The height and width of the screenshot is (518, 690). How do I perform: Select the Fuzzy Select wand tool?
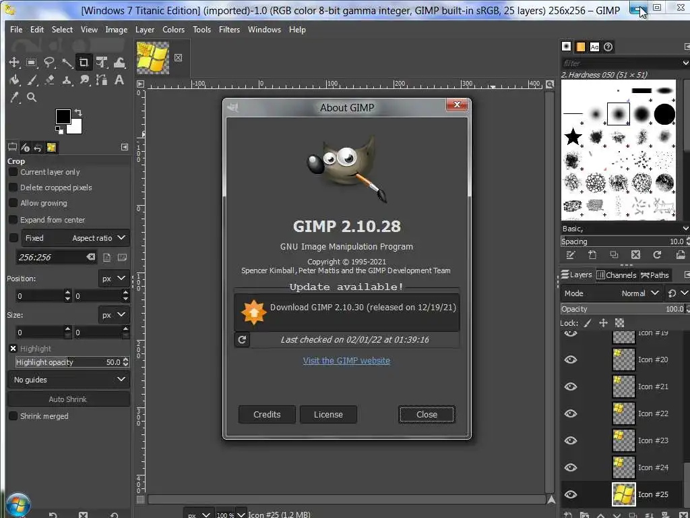coord(67,62)
